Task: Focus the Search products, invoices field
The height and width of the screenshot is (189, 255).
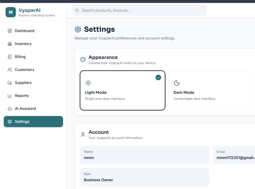Action: coord(139,10)
